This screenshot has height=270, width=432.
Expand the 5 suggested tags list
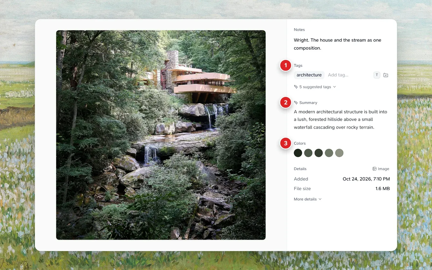click(315, 87)
